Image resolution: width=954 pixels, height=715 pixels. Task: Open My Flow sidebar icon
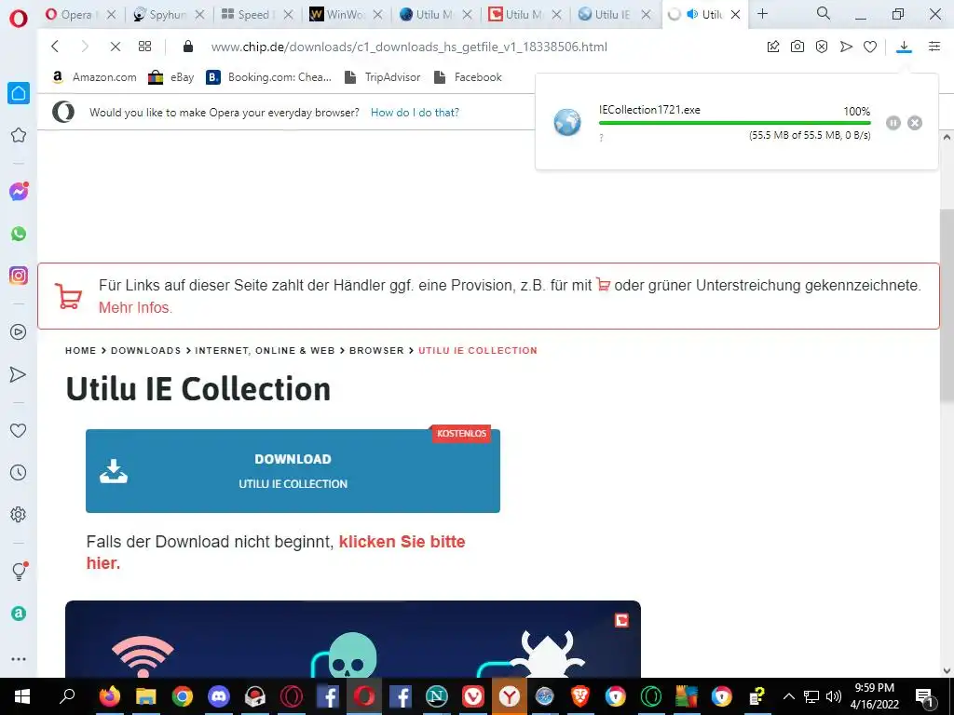click(x=19, y=374)
